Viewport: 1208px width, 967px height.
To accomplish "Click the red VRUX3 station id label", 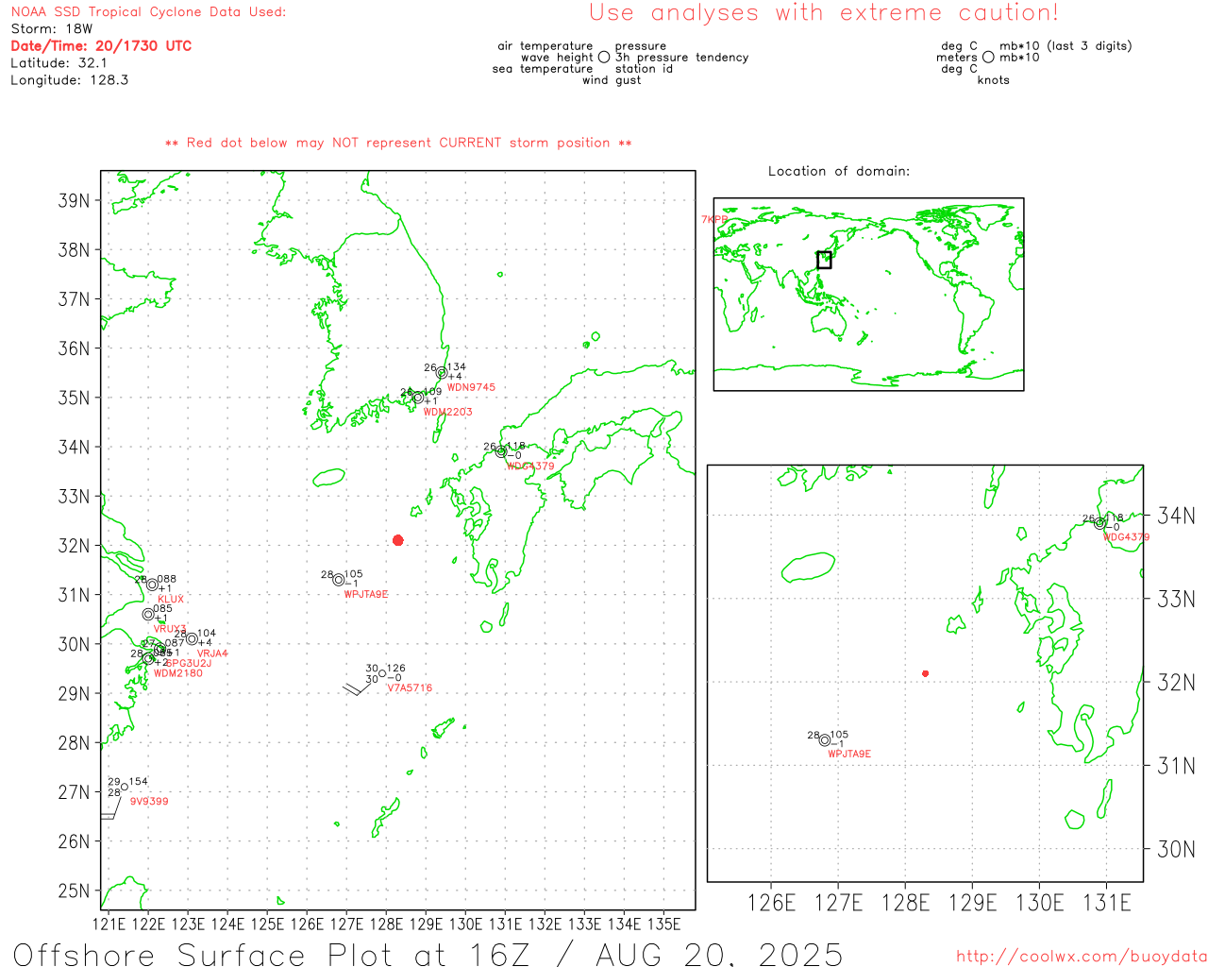I will coord(170,629).
